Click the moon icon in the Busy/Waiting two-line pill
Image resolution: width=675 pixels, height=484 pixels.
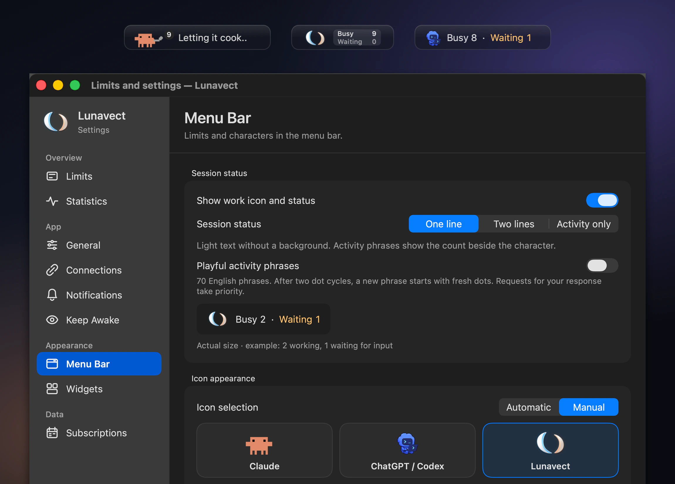point(315,38)
